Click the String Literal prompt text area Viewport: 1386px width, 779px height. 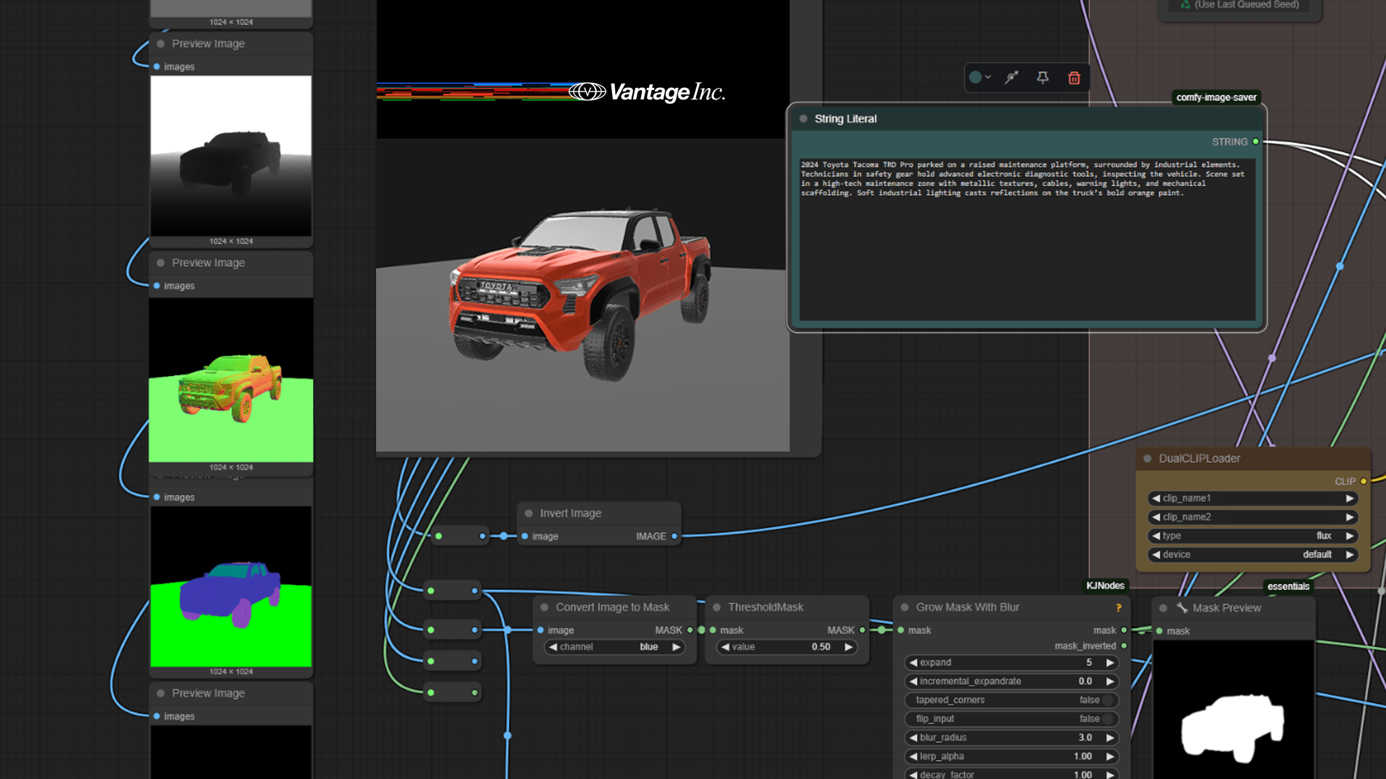click(1027, 238)
